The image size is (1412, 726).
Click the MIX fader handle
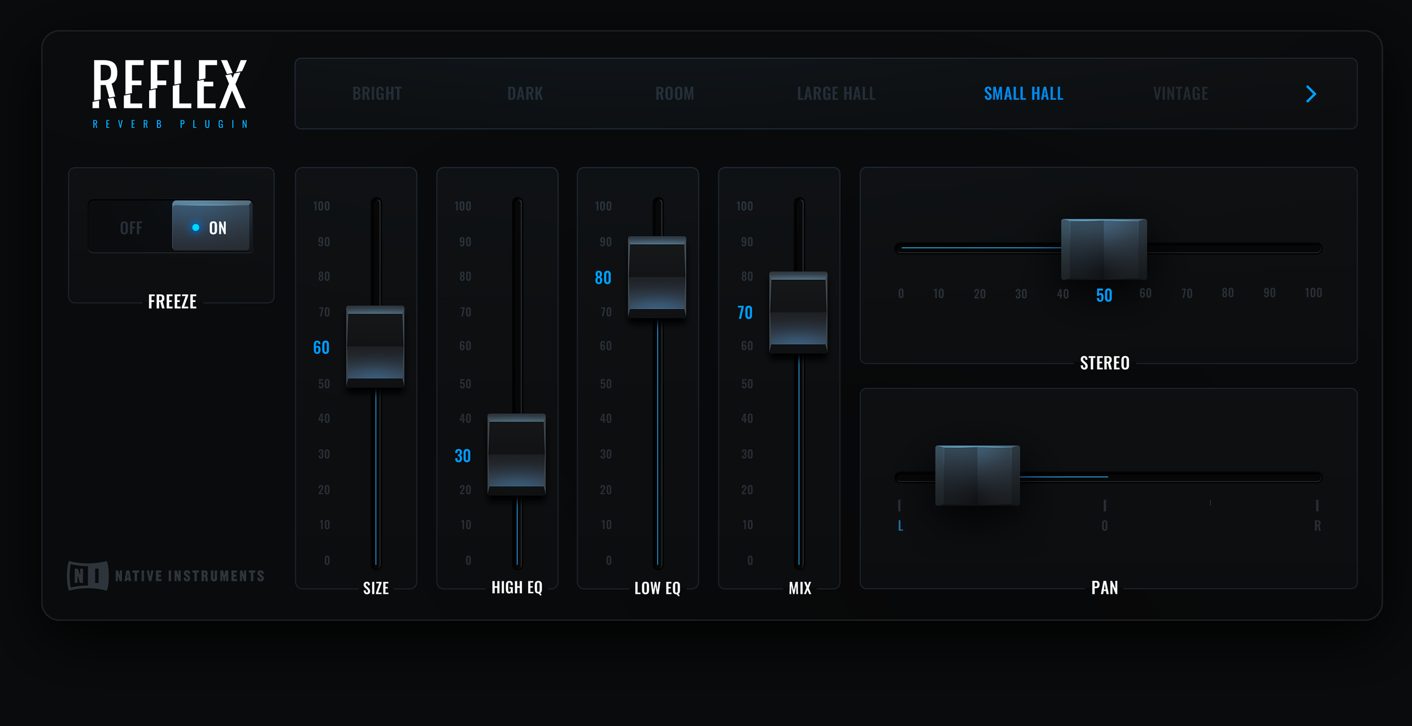pyautogui.click(x=798, y=312)
